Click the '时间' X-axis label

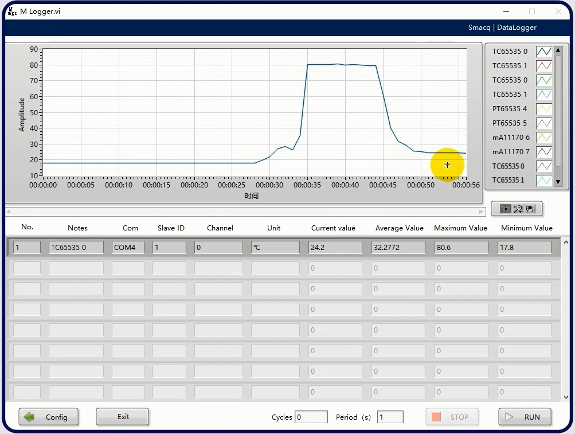point(252,196)
